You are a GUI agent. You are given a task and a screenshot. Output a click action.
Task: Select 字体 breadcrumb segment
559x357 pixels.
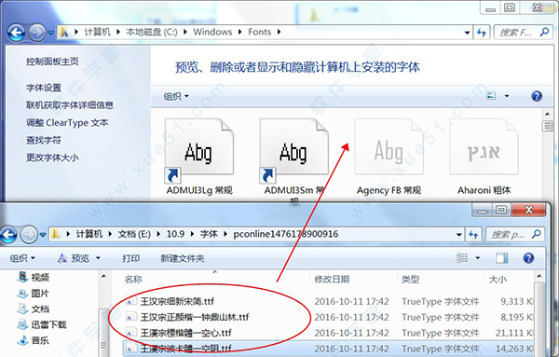[209, 234]
